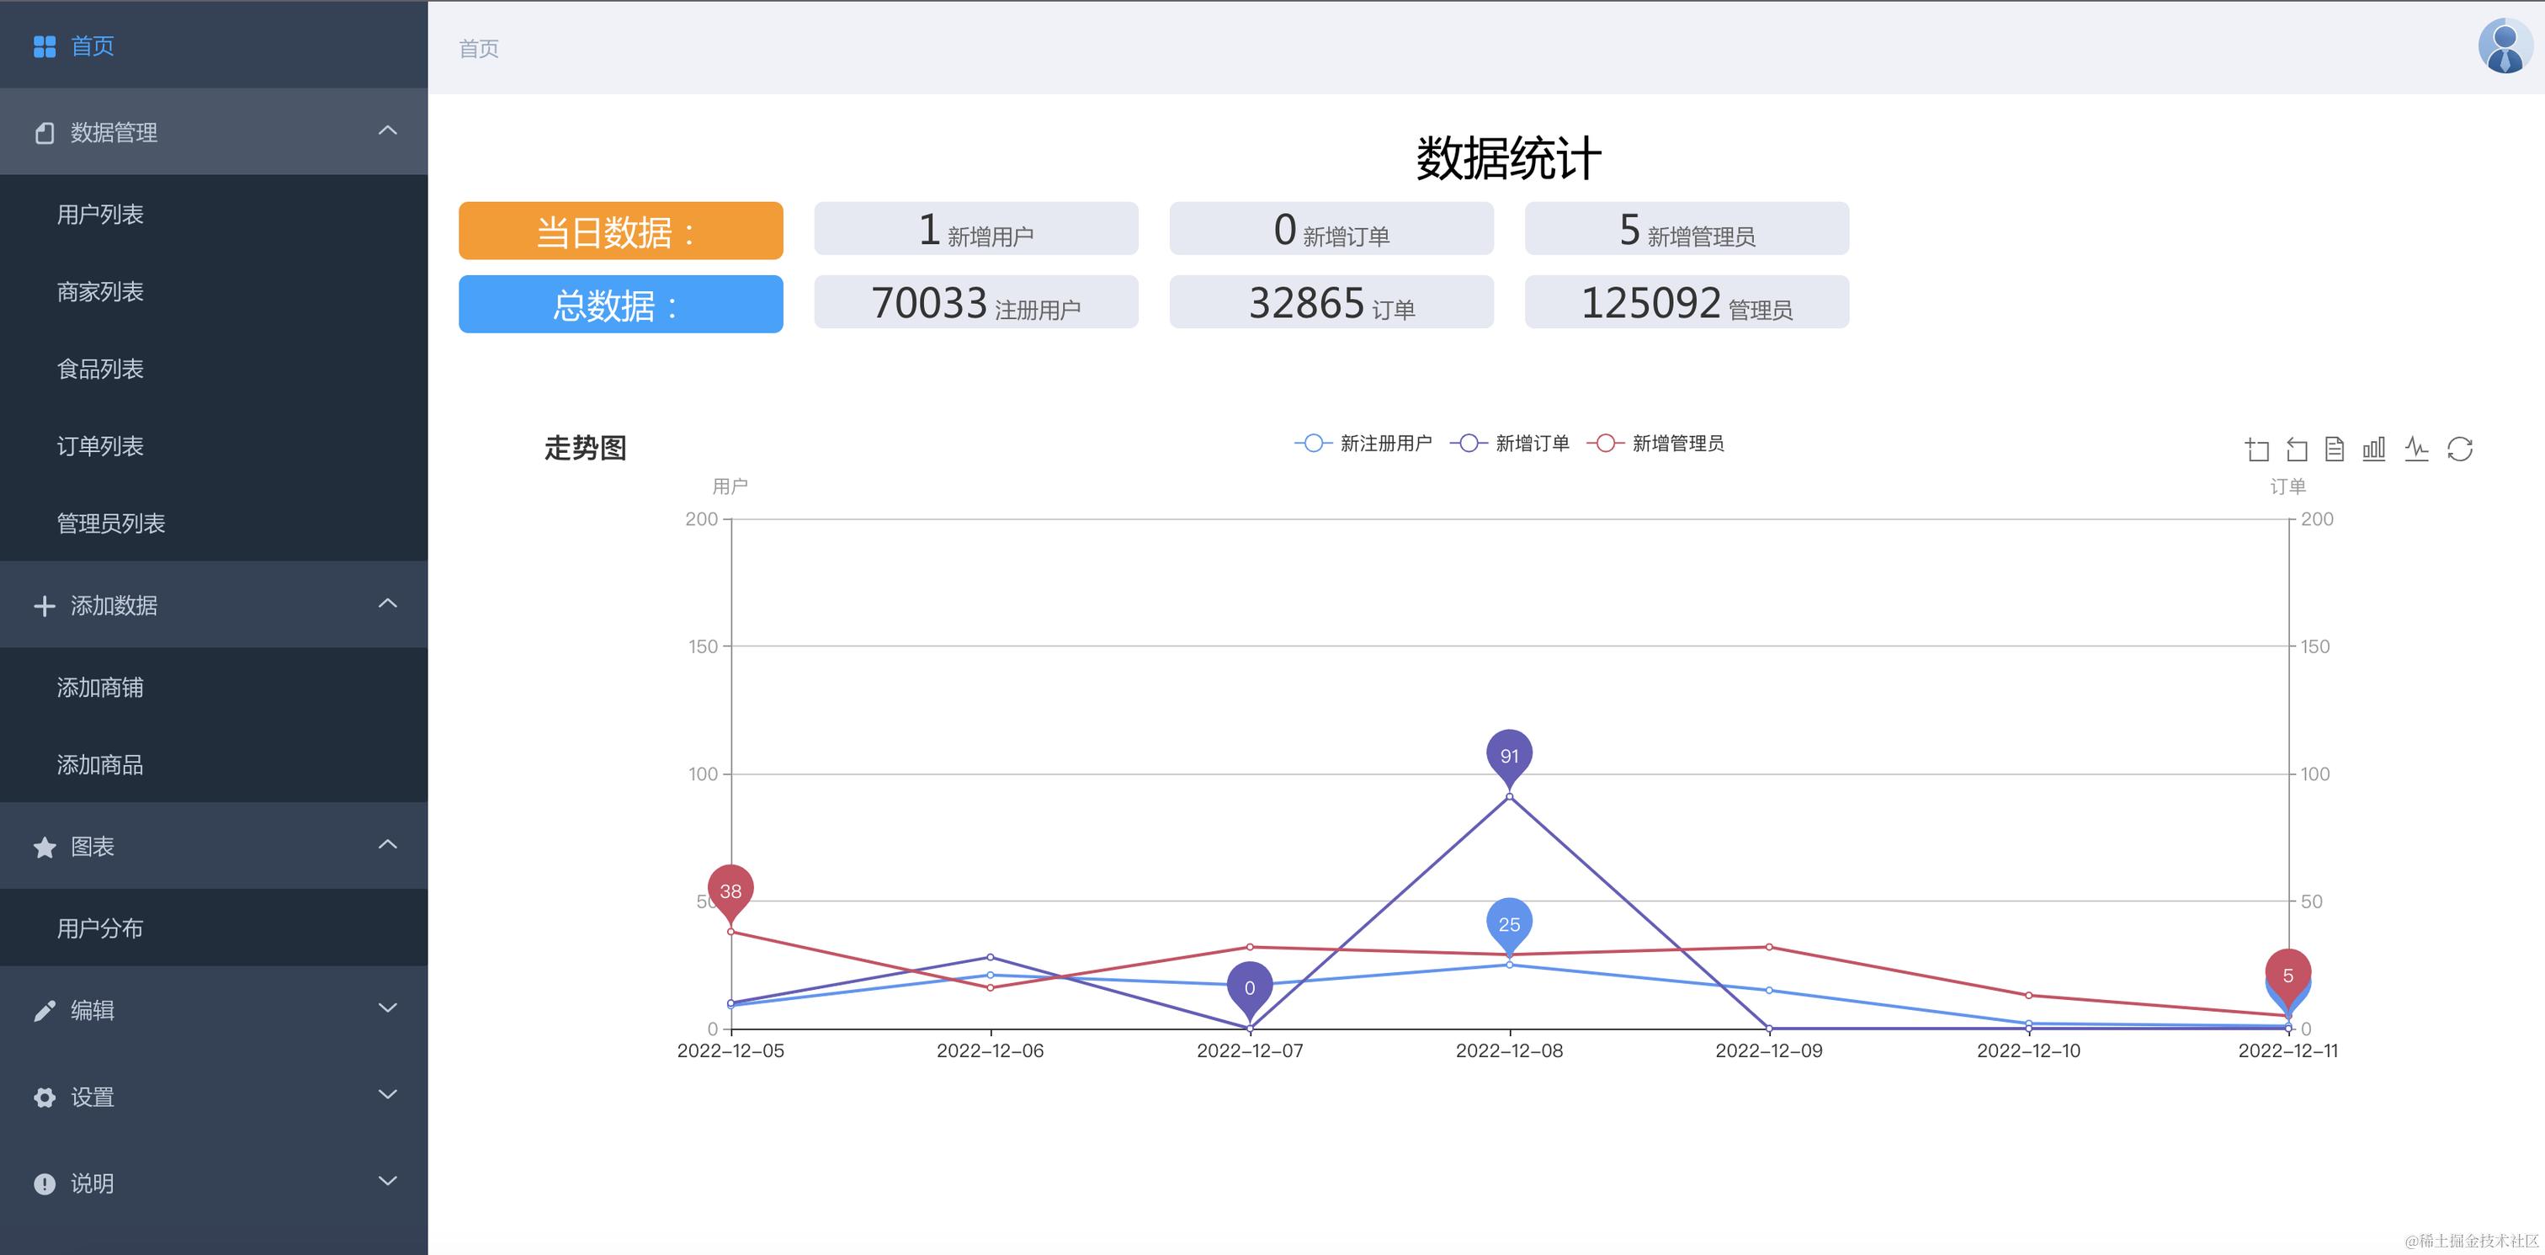Click the 91 marker pin on chart
This screenshot has height=1255, width=2545.
point(1509,755)
